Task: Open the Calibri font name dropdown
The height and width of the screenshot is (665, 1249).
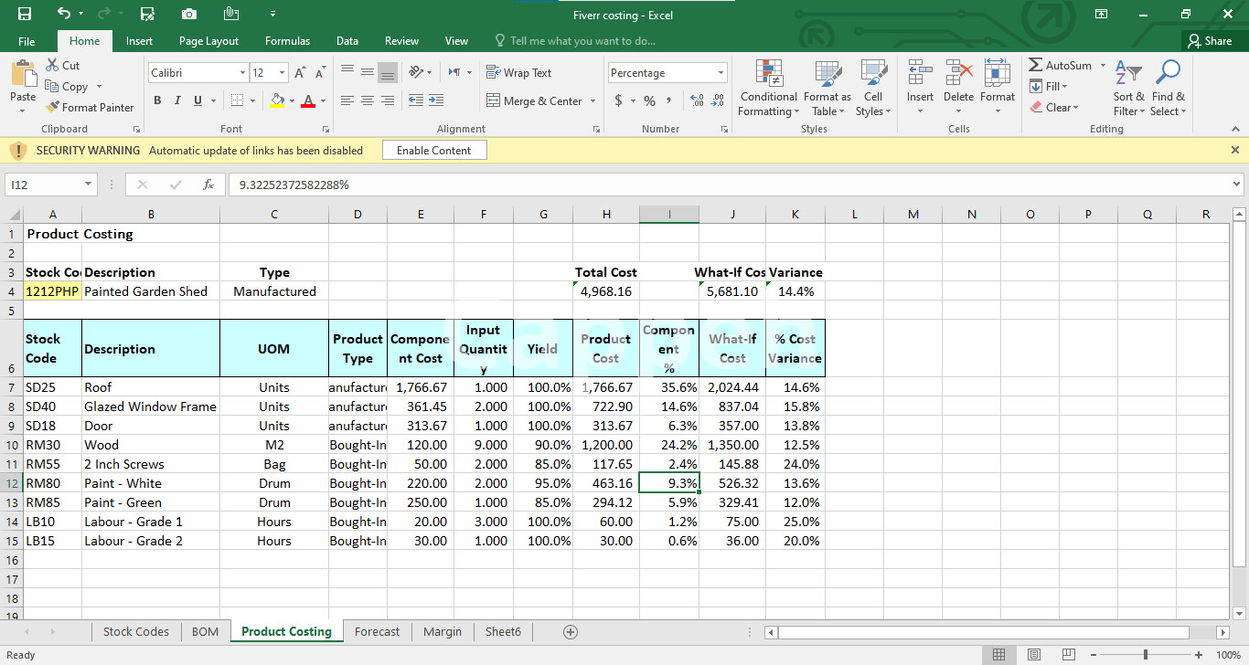Action: click(x=242, y=73)
